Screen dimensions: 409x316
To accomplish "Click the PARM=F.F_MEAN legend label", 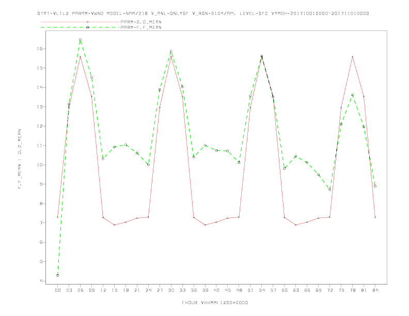I will click(141, 27).
